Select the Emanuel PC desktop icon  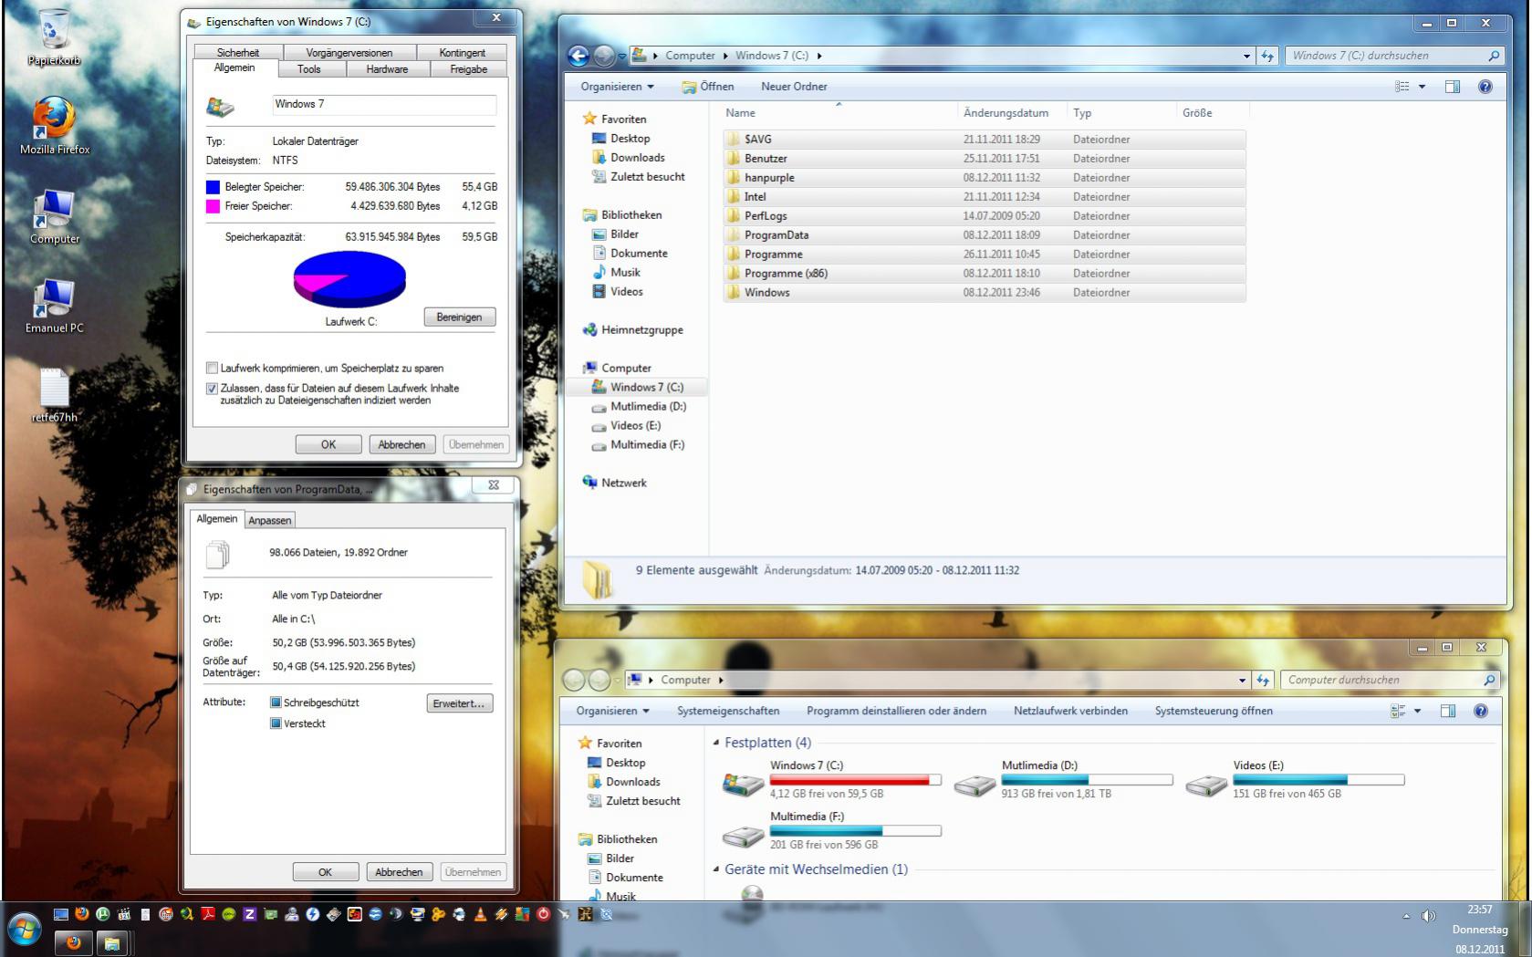[55, 306]
